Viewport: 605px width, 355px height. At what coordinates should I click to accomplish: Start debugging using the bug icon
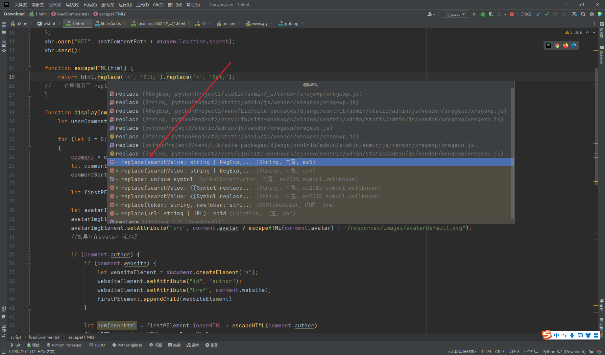pyautogui.click(x=483, y=14)
